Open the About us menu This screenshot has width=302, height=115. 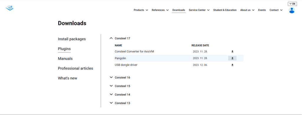[247, 10]
